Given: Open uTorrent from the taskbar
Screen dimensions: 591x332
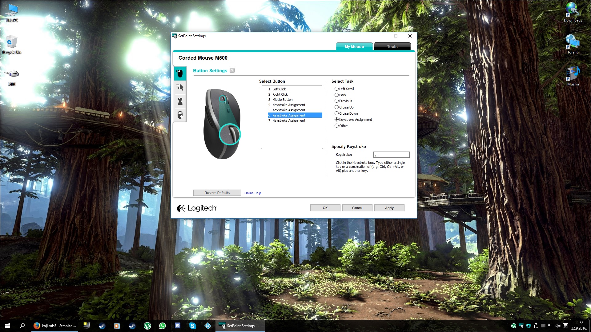Looking at the screenshot, I should pos(147,326).
